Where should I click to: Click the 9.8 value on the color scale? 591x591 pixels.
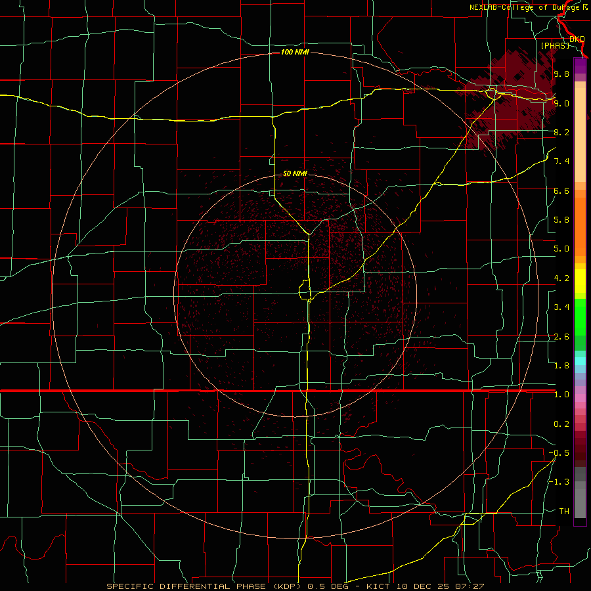[x=561, y=74]
